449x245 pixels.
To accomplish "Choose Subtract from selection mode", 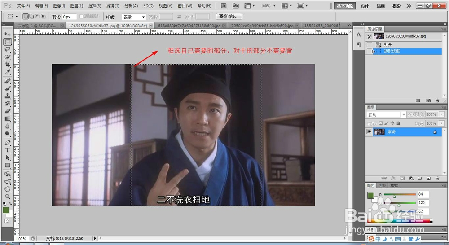I will 37,17.
